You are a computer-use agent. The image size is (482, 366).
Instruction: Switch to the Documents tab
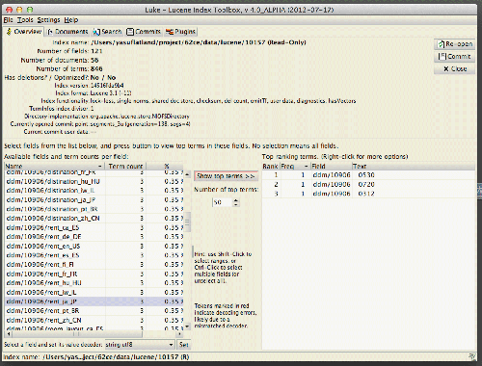pyautogui.click(x=67, y=32)
